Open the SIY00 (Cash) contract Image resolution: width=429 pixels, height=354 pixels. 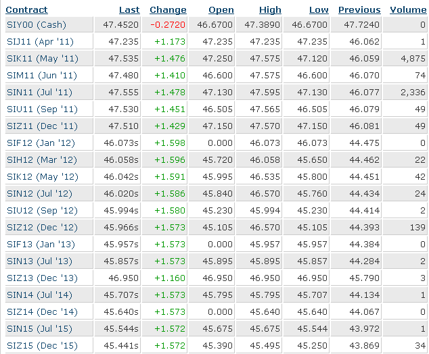click(37, 24)
